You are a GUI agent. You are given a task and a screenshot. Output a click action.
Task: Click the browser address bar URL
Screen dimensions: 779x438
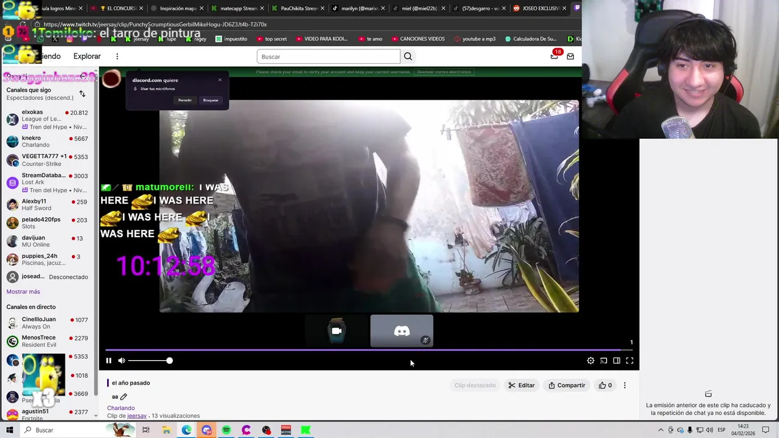(155, 24)
